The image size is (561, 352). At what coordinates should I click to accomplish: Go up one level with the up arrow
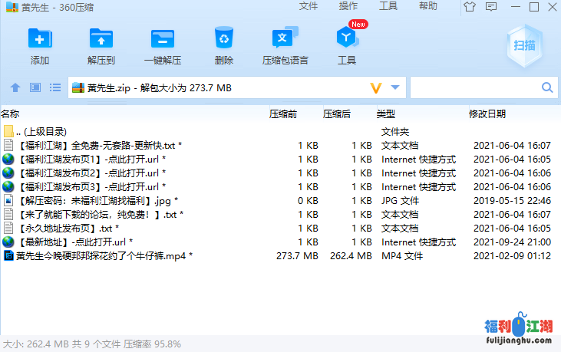[x=15, y=87]
